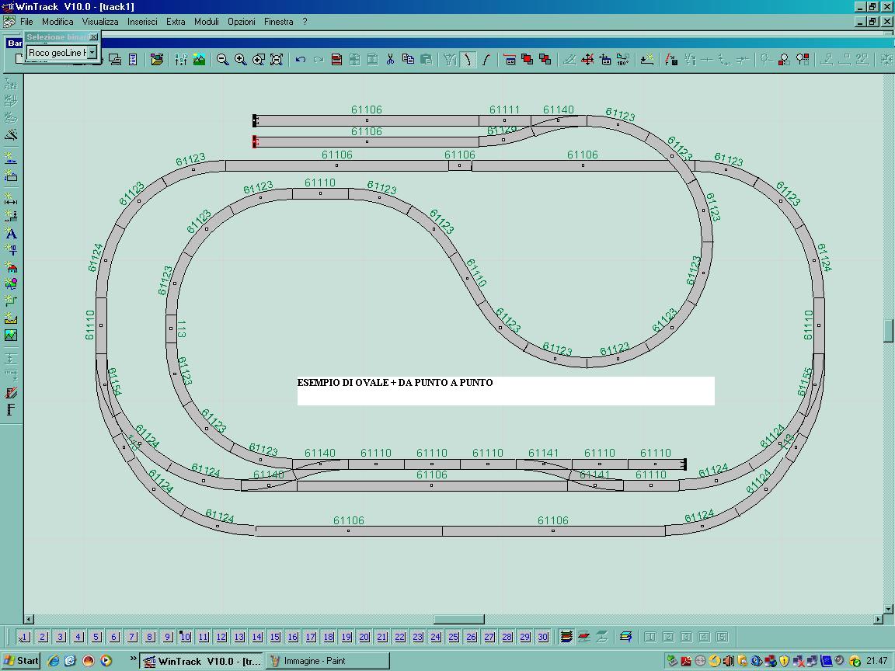Open the Roco geoLine track selection dropdown
This screenshot has width=895, height=671.
pos(92,53)
